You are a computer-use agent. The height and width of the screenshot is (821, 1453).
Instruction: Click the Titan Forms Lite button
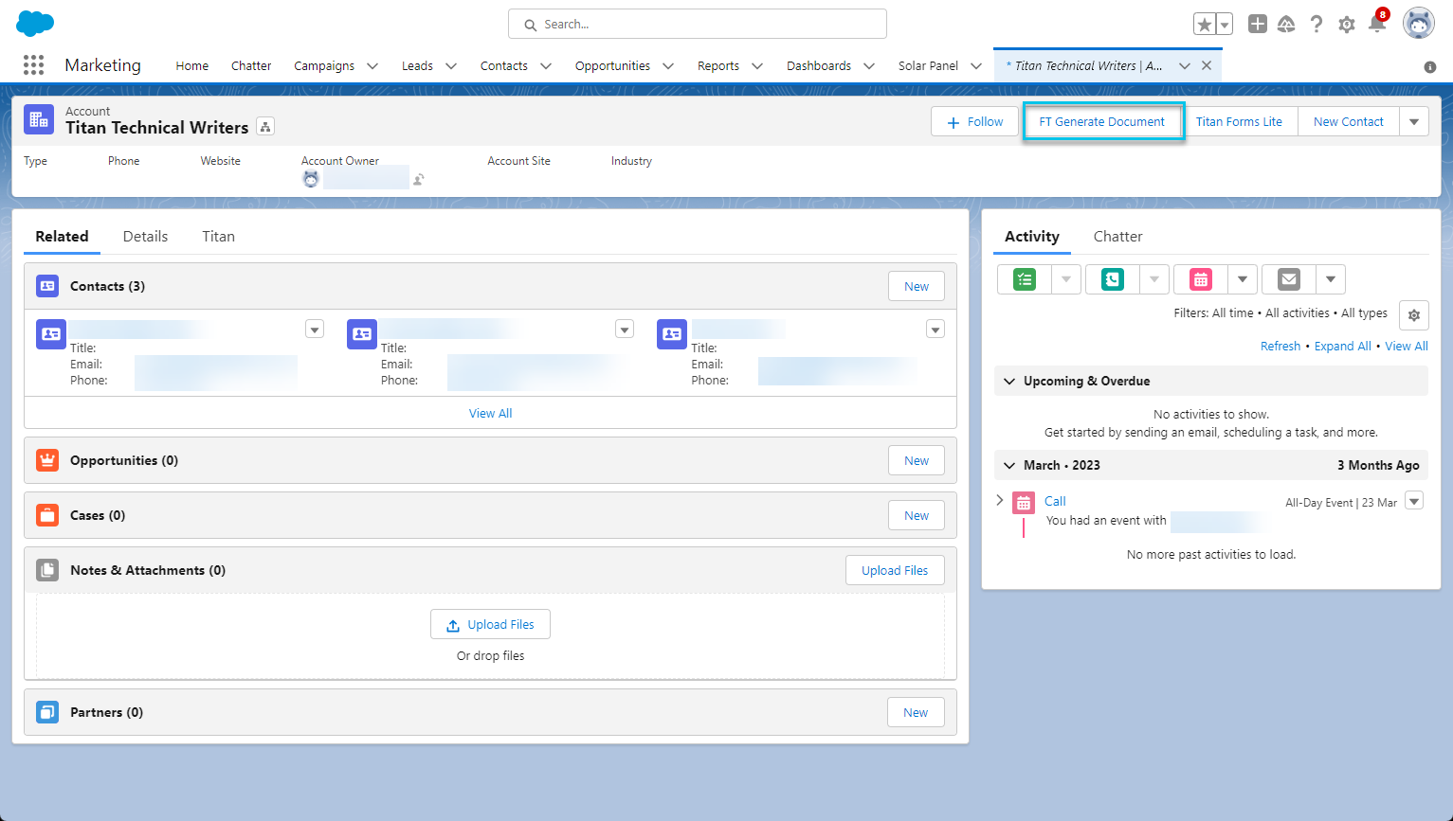point(1239,121)
